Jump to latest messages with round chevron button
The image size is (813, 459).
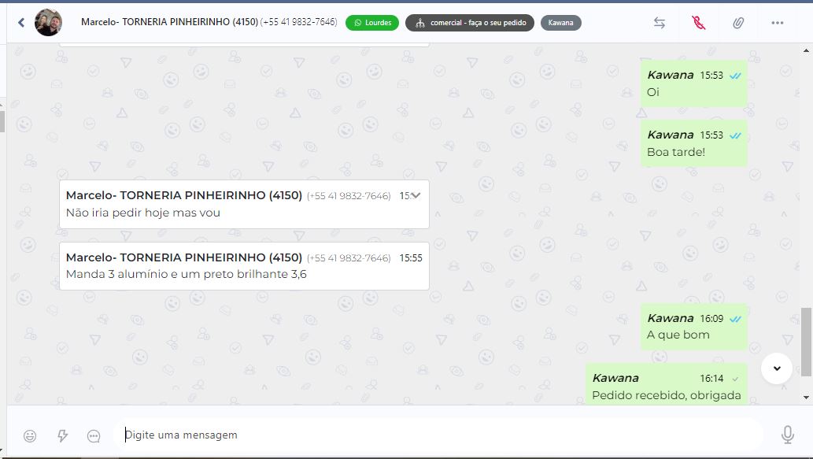777,368
